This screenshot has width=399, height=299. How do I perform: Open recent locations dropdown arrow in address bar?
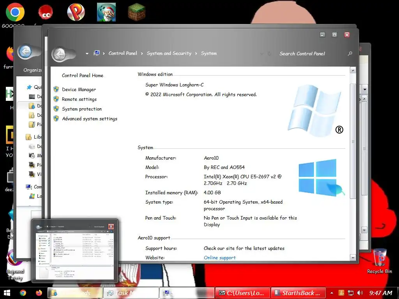87,54
